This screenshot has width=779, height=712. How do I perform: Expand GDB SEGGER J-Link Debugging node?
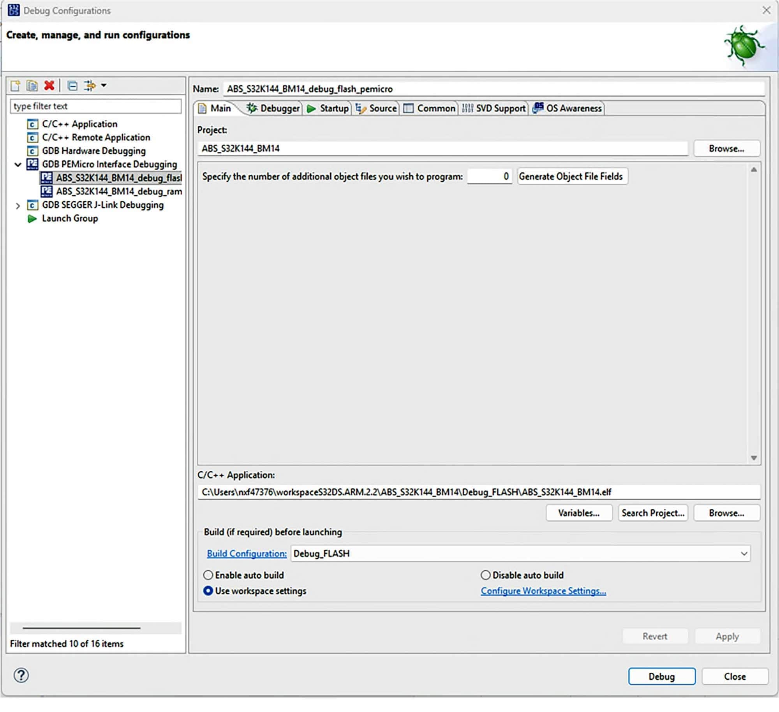(18, 205)
